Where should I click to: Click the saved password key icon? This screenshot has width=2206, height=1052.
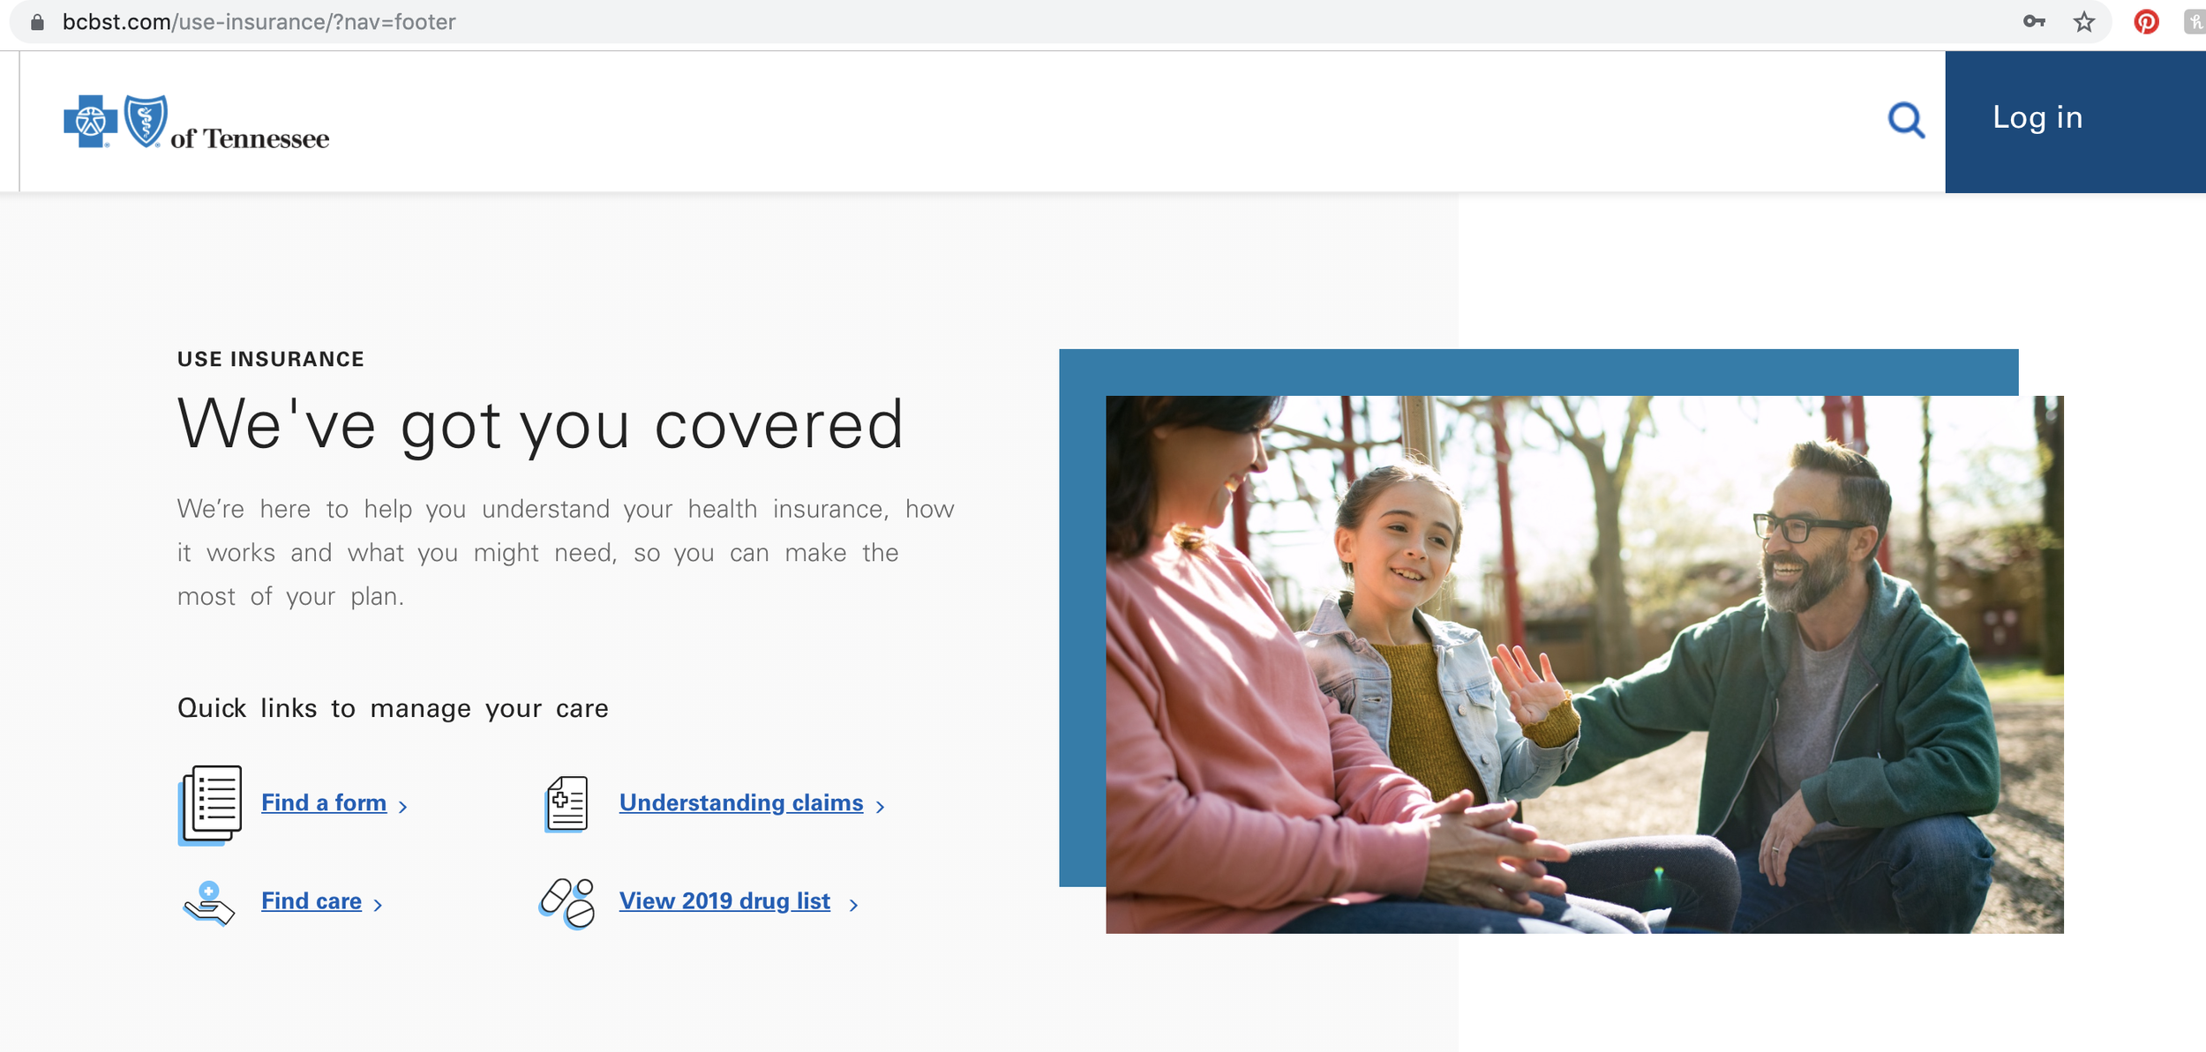tap(2034, 22)
